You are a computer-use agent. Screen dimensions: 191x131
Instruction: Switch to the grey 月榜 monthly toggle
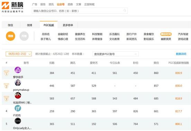pos(24,36)
